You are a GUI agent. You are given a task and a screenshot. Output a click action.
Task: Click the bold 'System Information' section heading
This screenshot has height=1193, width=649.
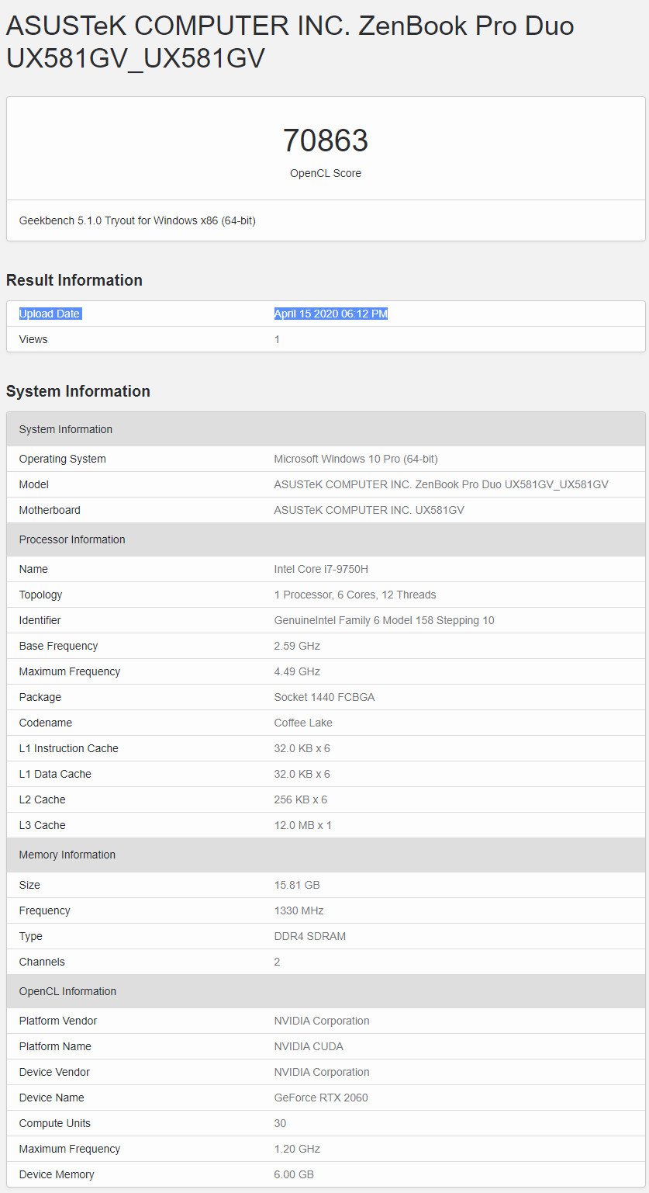click(x=78, y=391)
